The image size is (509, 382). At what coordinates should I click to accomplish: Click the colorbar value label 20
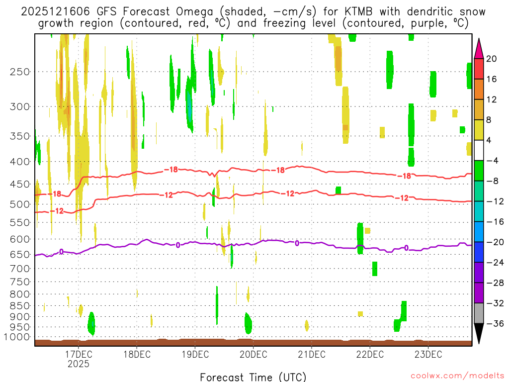(492, 59)
